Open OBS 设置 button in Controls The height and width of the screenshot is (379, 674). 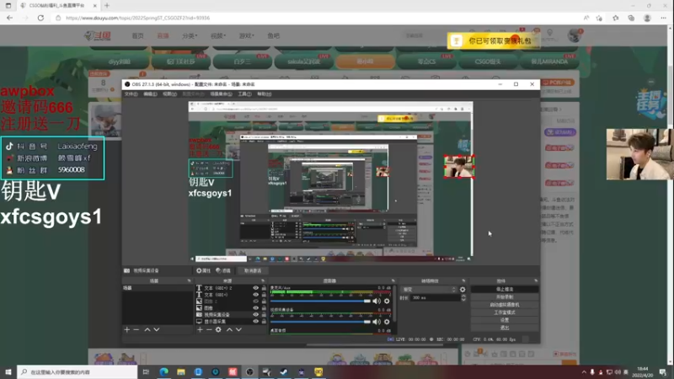tap(505, 320)
